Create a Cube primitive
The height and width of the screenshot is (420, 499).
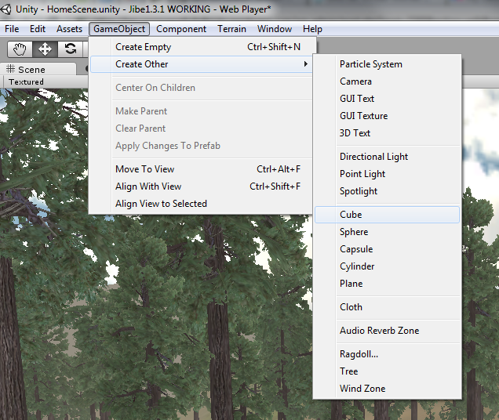click(351, 215)
